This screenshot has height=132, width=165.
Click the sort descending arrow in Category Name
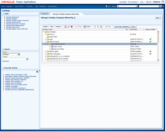click(128, 29)
